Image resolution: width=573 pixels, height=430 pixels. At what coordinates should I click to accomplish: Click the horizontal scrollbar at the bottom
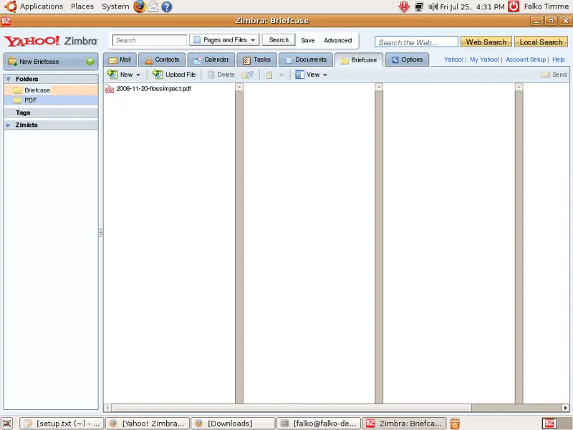(292, 408)
